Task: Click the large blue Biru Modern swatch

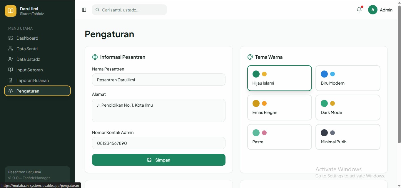Action: 324,74
